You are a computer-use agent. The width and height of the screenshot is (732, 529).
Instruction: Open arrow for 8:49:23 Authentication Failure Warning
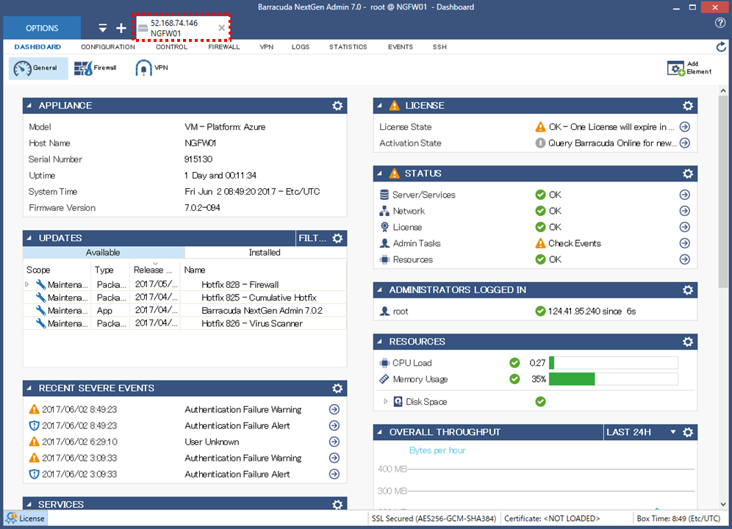pos(334,409)
